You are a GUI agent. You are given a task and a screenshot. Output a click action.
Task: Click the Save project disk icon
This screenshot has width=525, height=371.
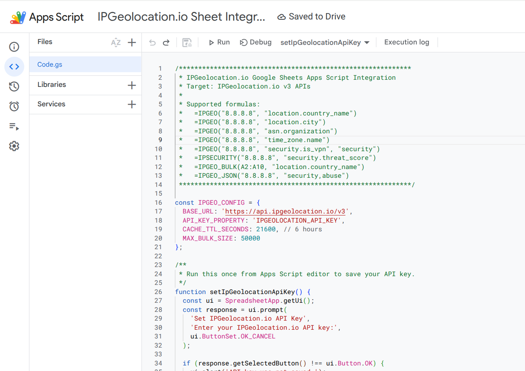187,42
